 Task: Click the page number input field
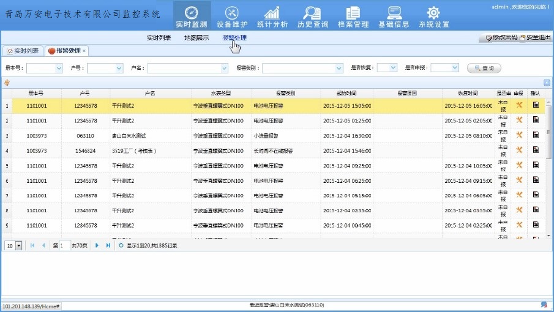[65, 245]
